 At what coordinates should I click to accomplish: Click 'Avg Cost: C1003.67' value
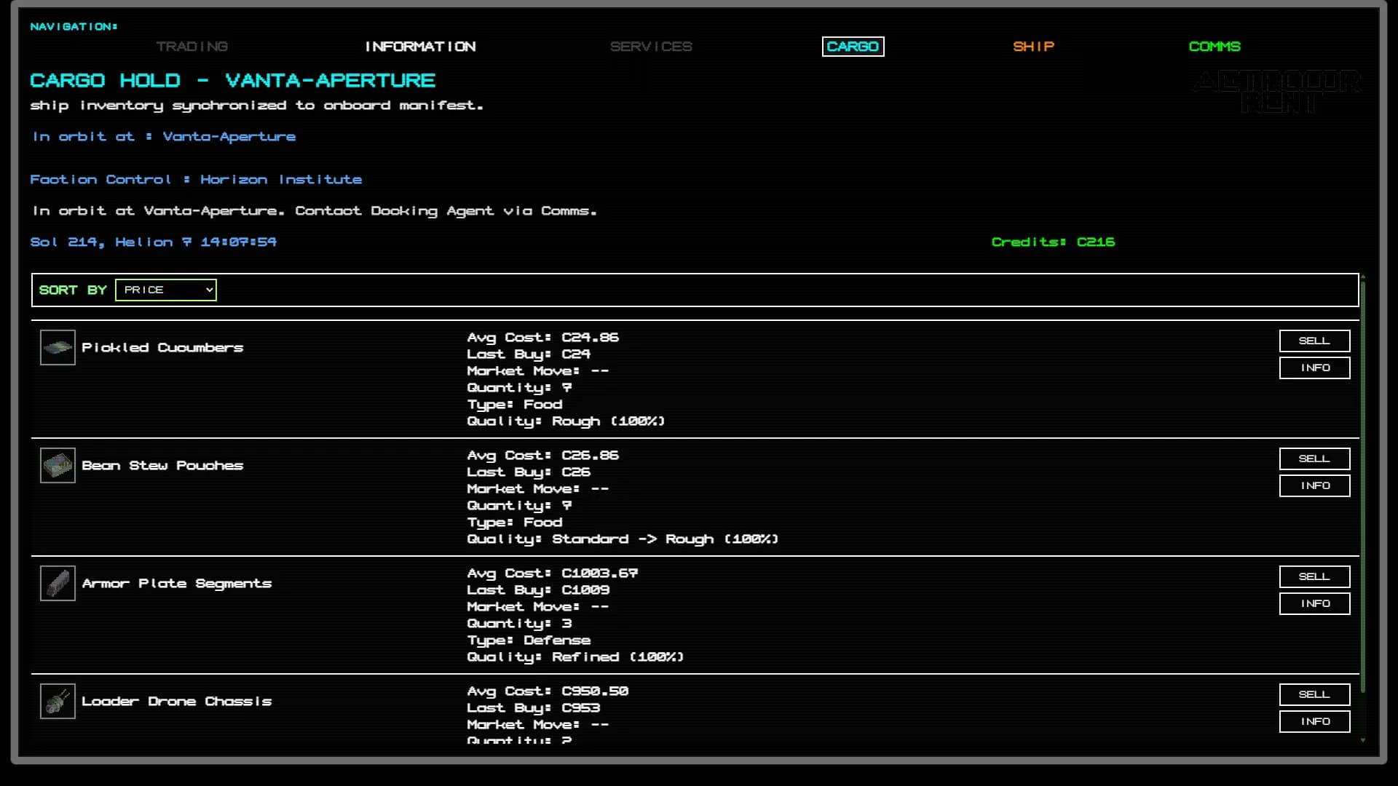(552, 573)
